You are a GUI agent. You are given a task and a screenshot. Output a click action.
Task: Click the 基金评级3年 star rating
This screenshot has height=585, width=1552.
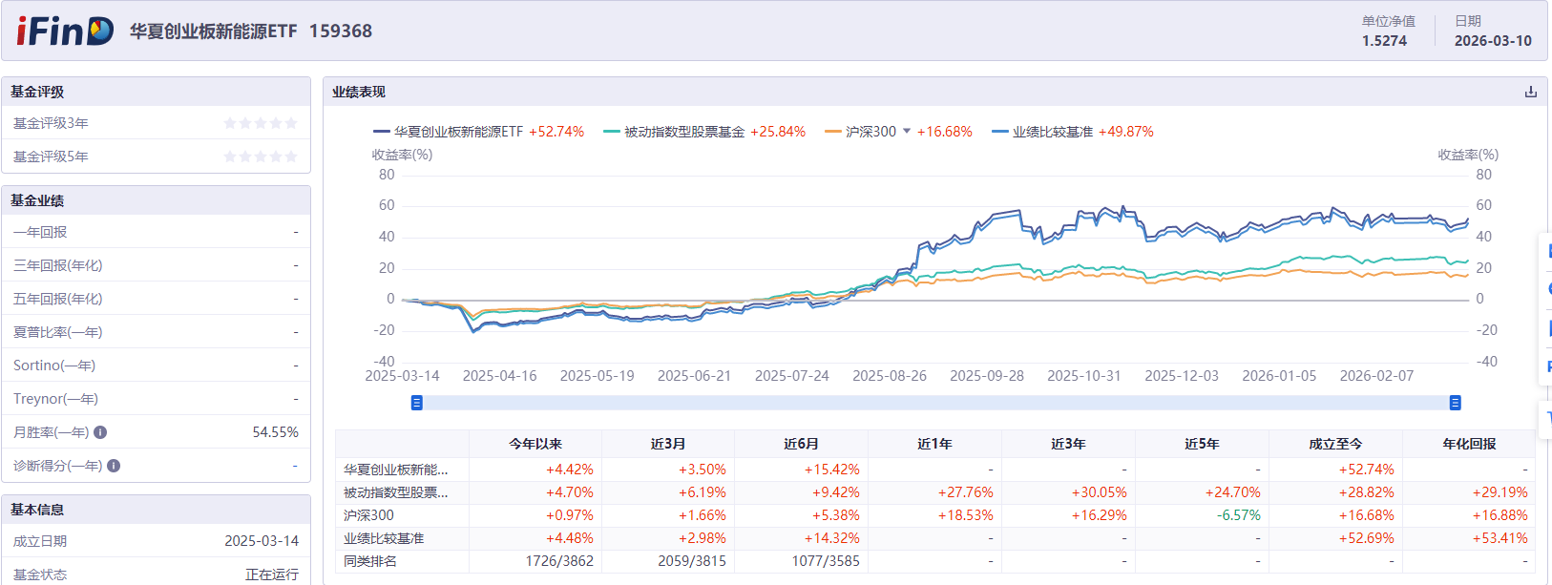pyautogui.click(x=261, y=123)
